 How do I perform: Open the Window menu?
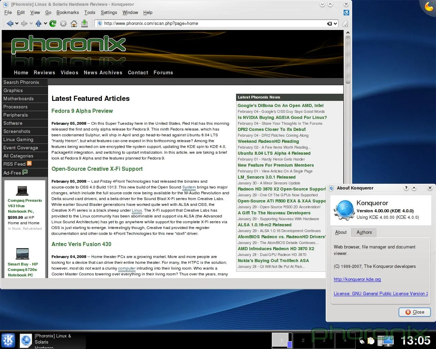pyautogui.click(x=130, y=13)
